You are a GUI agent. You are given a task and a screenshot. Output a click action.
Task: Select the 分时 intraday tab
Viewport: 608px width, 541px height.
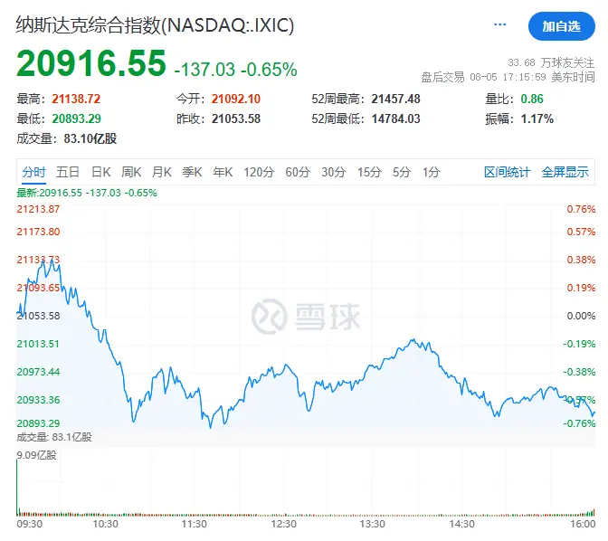pos(33,172)
